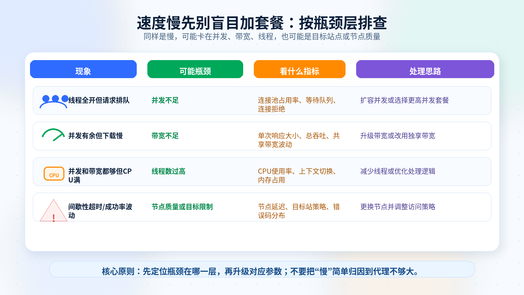Click 扩容并发或选择更高并发套餐 solution text
The image size is (524, 295).
coord(404,100)
